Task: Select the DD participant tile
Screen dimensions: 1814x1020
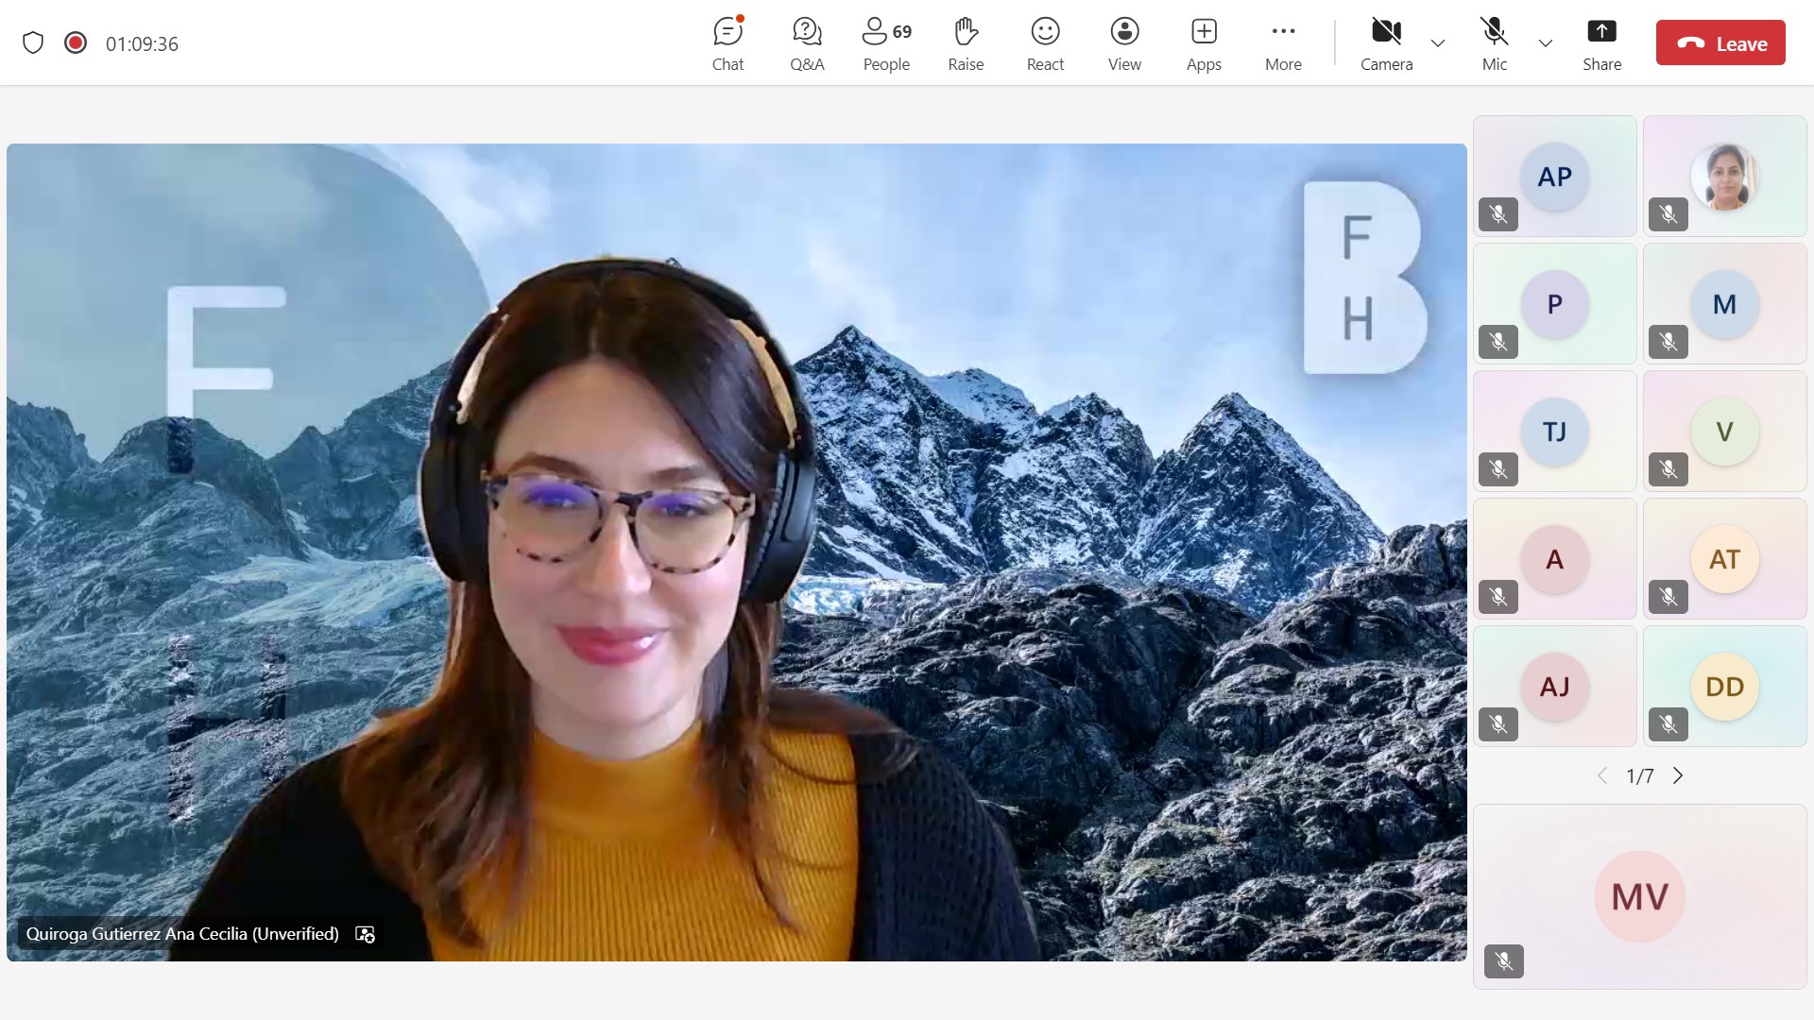Action: click(1724, 687)
